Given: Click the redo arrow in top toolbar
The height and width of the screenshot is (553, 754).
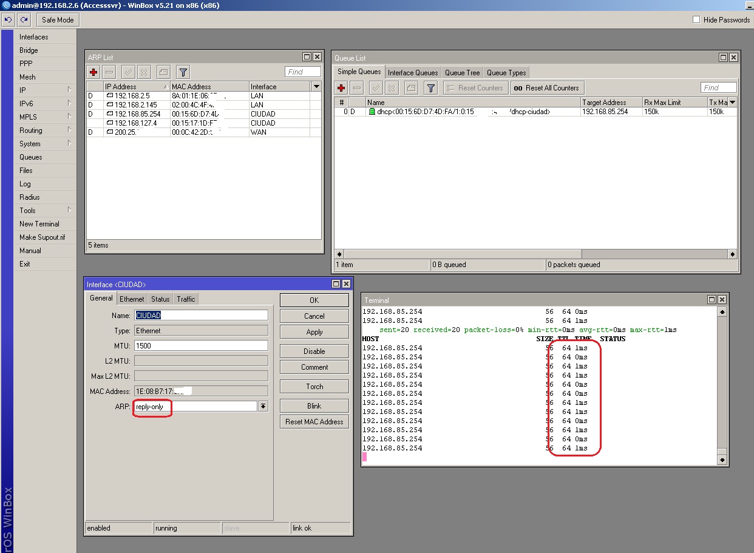Looking at the screenshot, I should coord(24,20).
